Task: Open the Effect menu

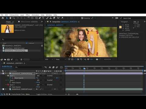Action: point(28,15)
